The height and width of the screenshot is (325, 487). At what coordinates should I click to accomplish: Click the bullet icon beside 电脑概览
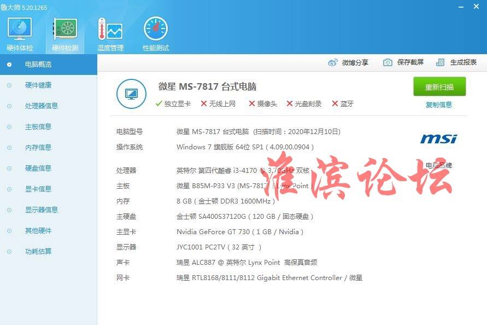9,65
